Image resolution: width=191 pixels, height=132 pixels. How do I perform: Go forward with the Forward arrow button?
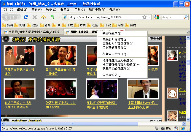pyautogui.click(x=14, y=17)
